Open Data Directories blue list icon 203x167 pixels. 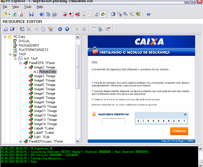(x=48, y=14)
